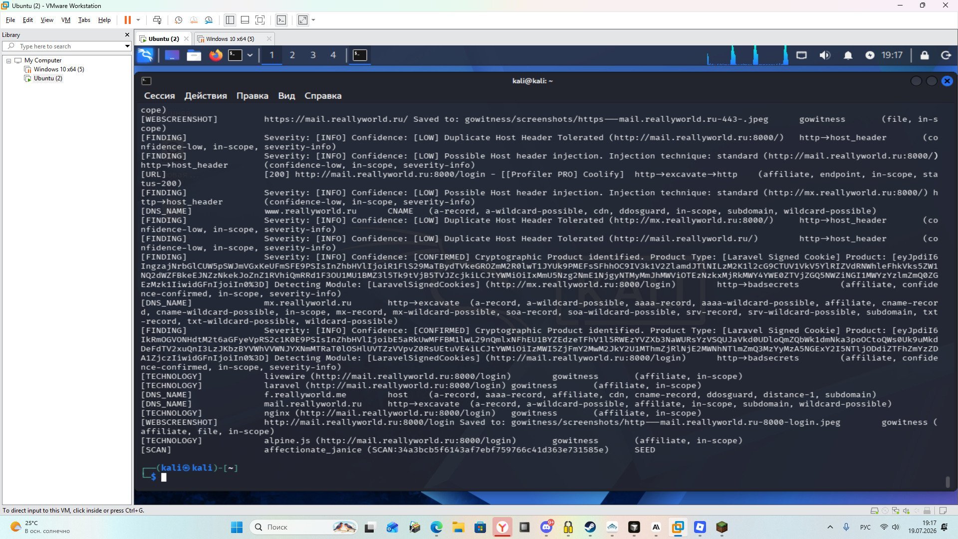The height and width of the screenshot is (539, 958).
Task: Open Roblox from the taskbar
Action: (x=700, y=527)
